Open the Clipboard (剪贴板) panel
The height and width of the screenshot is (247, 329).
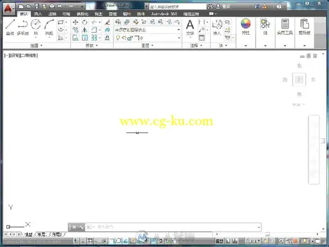coord(305,26)
